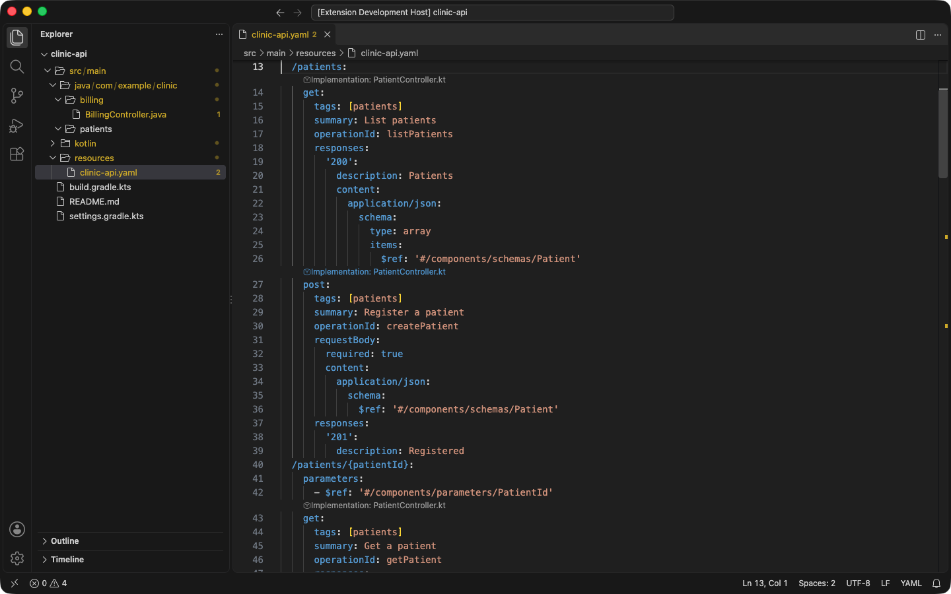Open BillingController.java in the file tree
Viewport: 951px width, 594px height.
[x=125, y=115]
